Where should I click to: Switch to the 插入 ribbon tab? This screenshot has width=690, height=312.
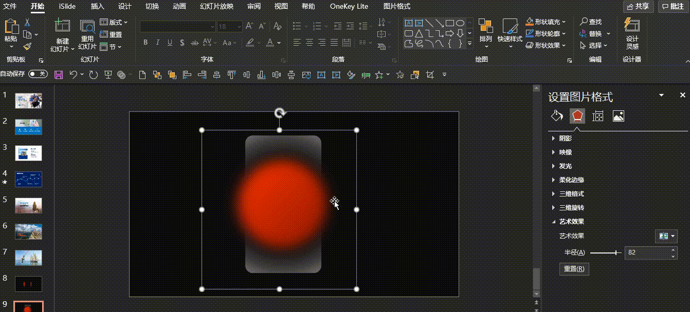click(x=97, y=6)
